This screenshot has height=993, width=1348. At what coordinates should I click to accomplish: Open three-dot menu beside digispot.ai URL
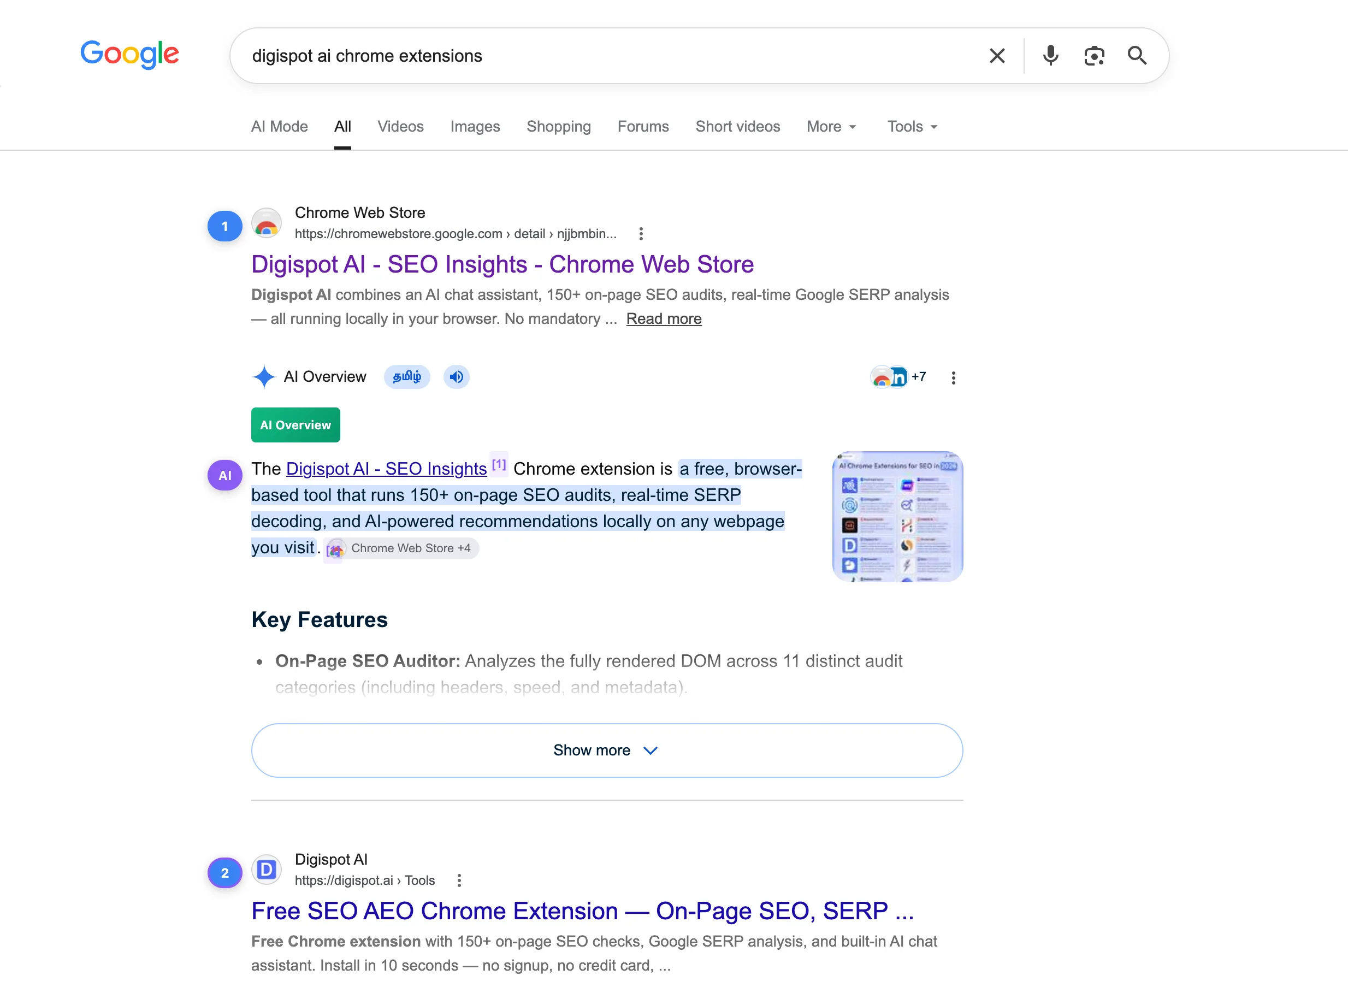(x=459, y=880)
